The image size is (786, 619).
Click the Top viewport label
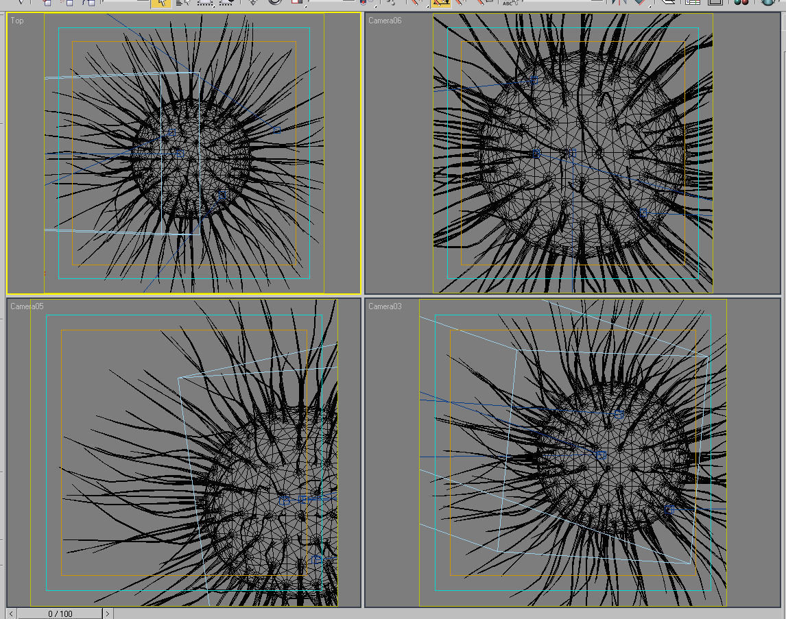[x=17, y=21]
